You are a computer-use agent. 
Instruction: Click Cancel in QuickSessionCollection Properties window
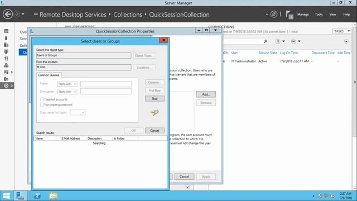click(x=184, y=176)
